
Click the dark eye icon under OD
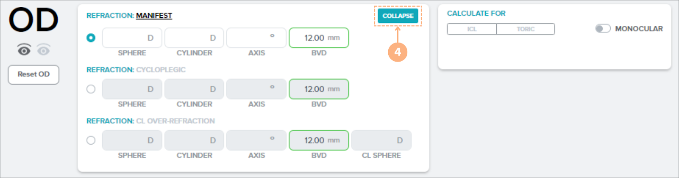tap(24, 50)
